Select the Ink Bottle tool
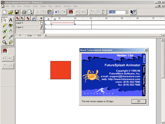Viewport: 165px width, 124px height. point(11,25)
